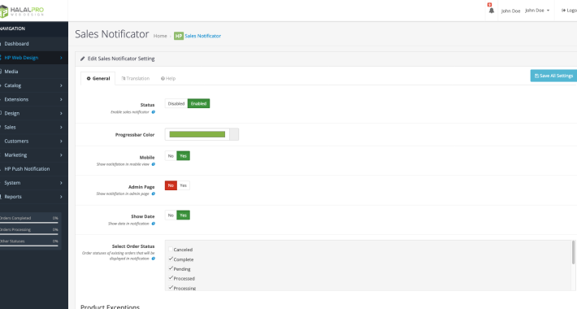Expand the Extensions menu

pyautogui.click(x=34, y=99)
